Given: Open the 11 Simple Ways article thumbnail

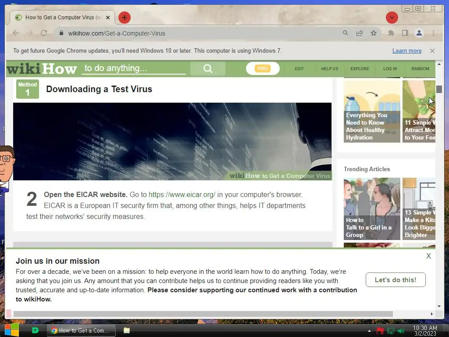Looking at the screenshot, I should pyautogui.click(x=419, y=111).
